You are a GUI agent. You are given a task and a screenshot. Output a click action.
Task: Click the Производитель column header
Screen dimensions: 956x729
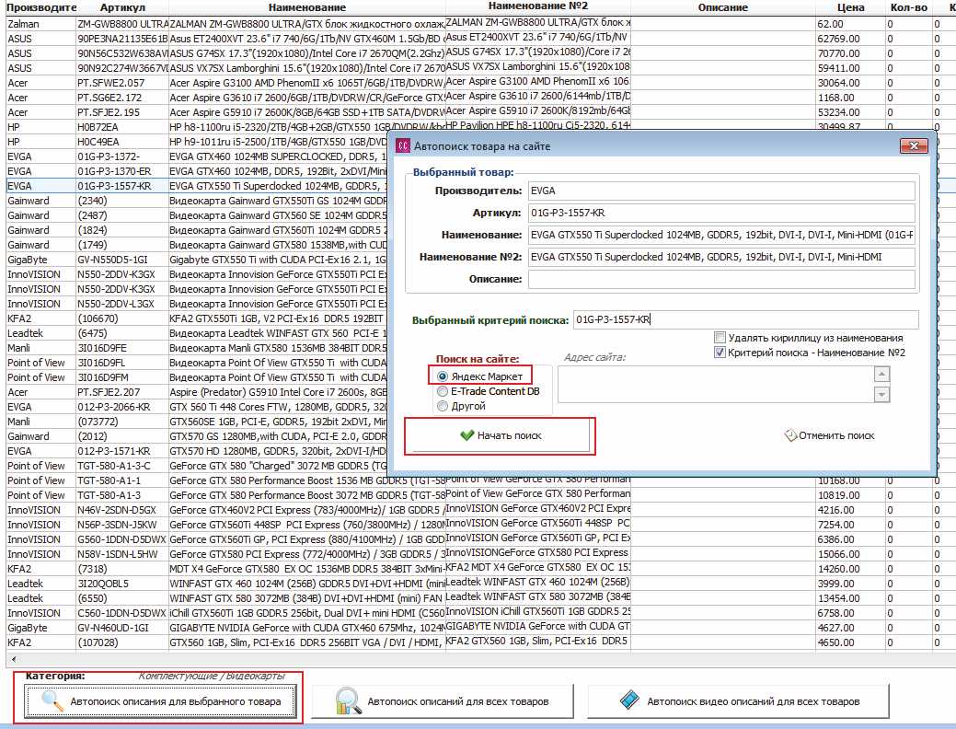(x=41, y=7)
